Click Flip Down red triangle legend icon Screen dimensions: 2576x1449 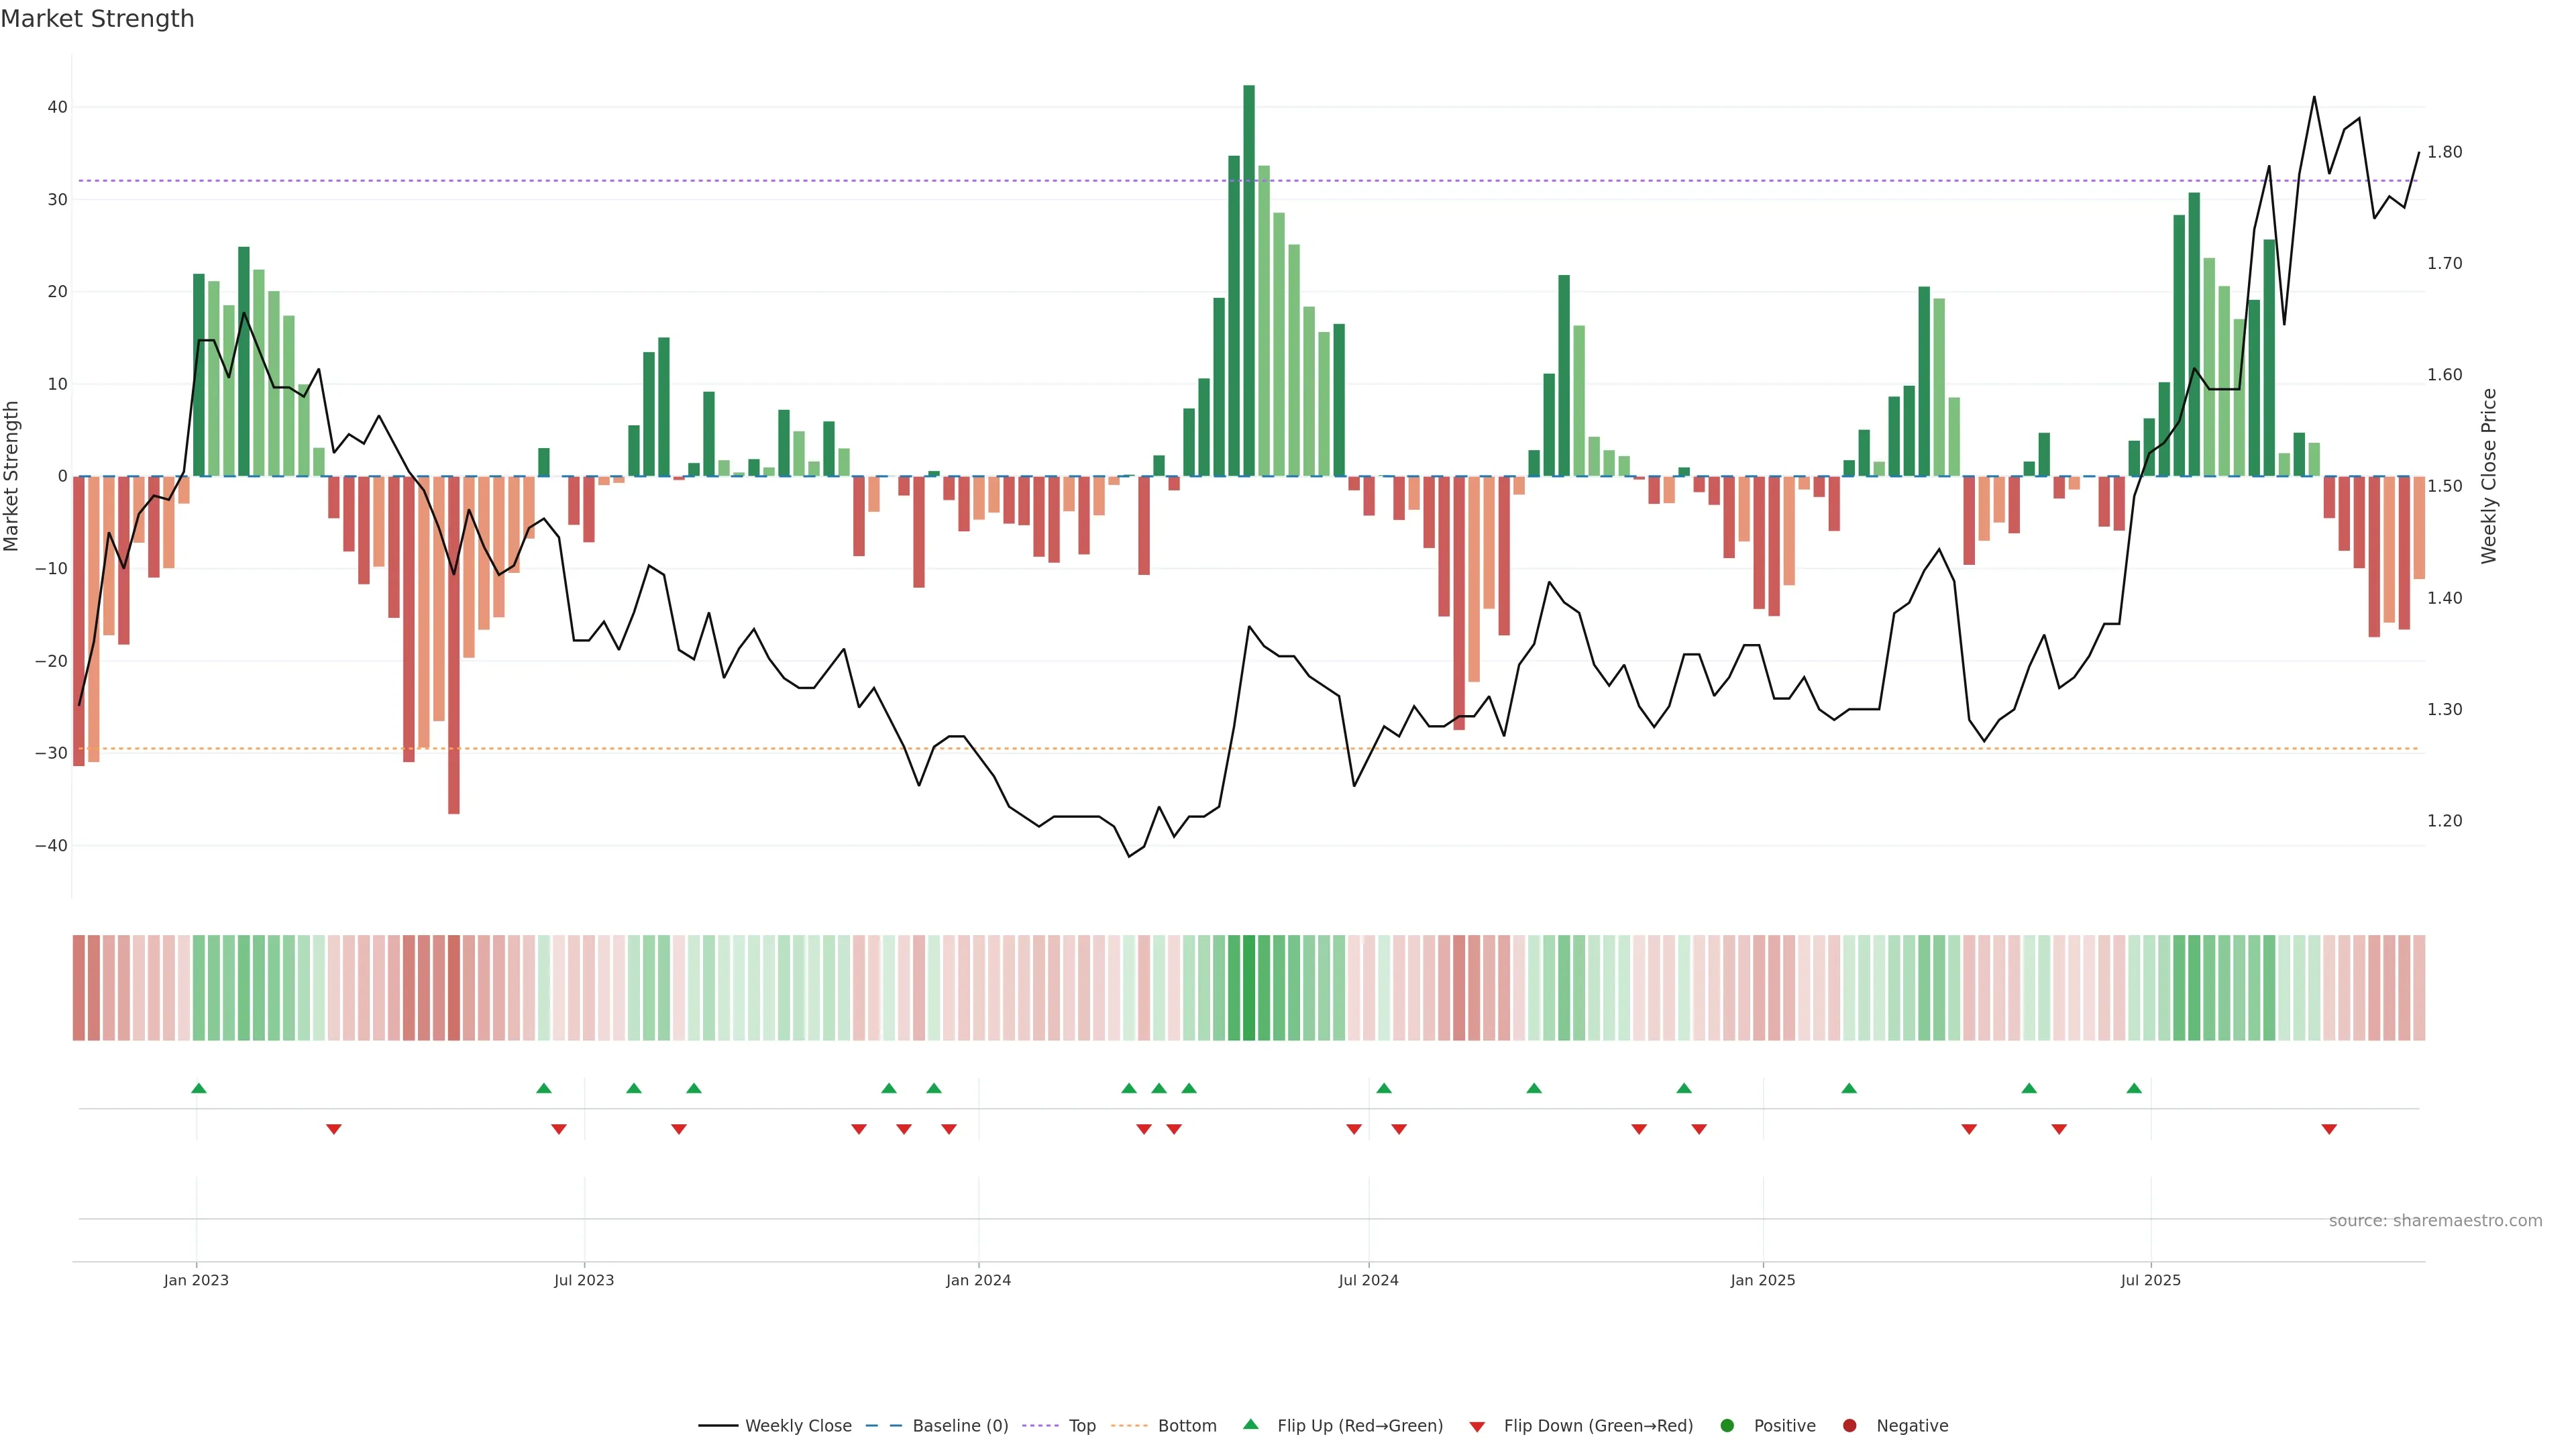(x=1477, y=1427)
